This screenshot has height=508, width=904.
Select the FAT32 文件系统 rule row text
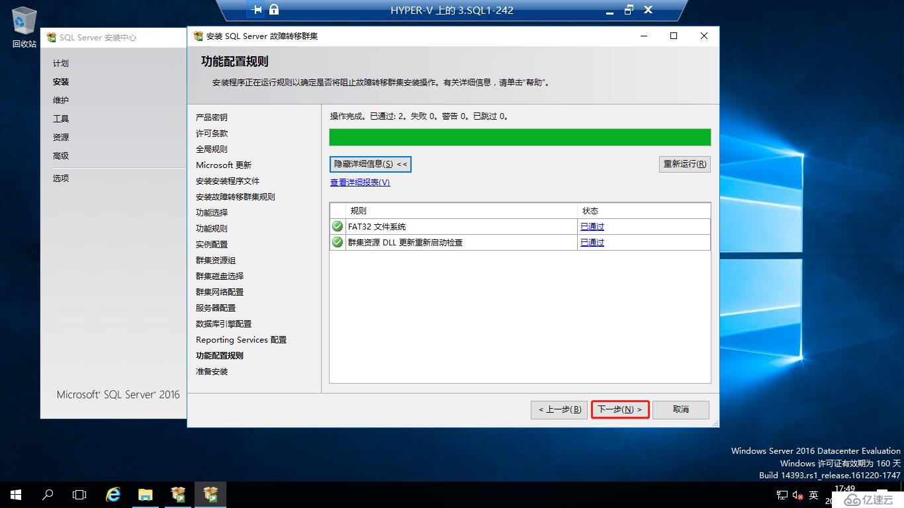pyautogui.click(x=377, y=226)
